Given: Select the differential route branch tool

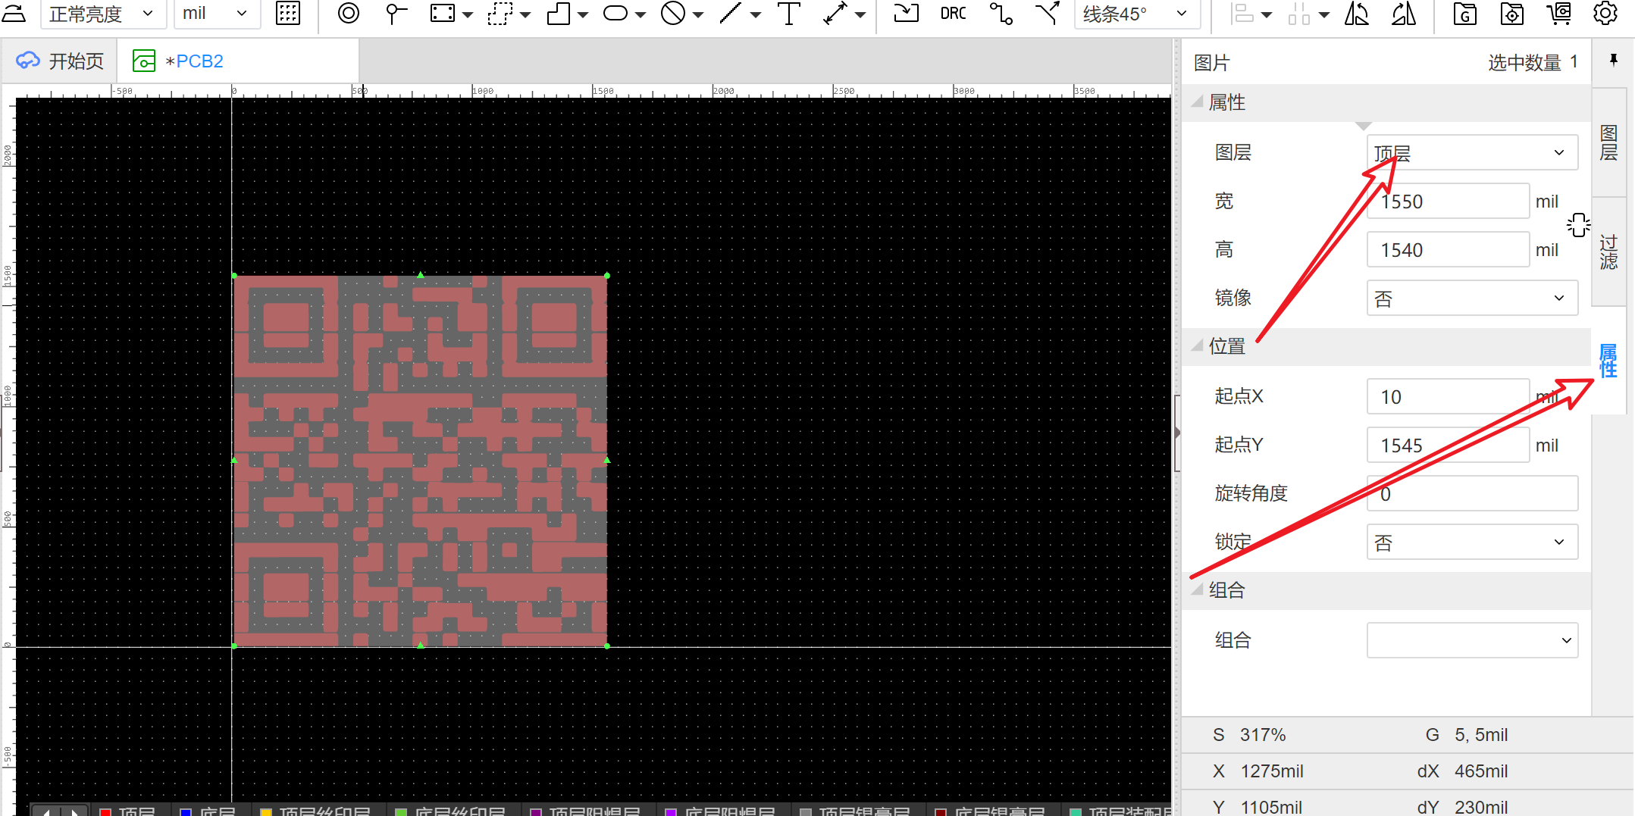Looking at the screenshot, I should (x=1048, y=14).
